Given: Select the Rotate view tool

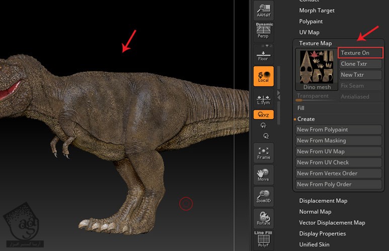Looking at the screenshot, I should click(264, 218).
